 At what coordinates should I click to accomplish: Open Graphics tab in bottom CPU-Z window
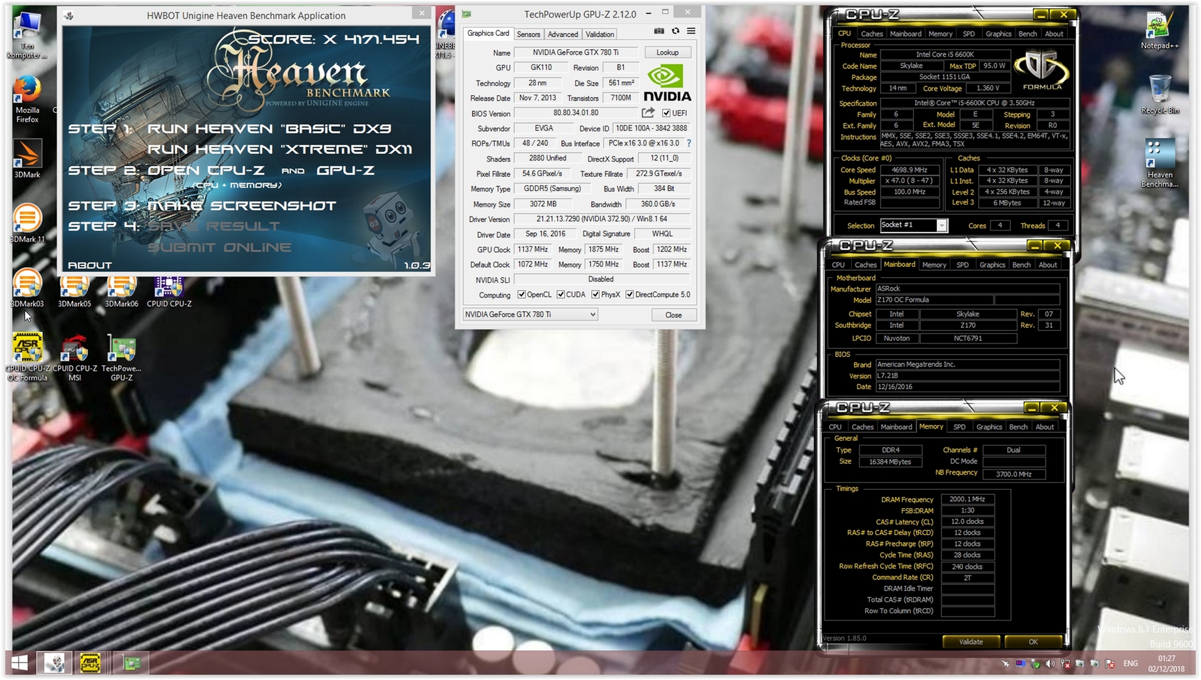[989, 427]
